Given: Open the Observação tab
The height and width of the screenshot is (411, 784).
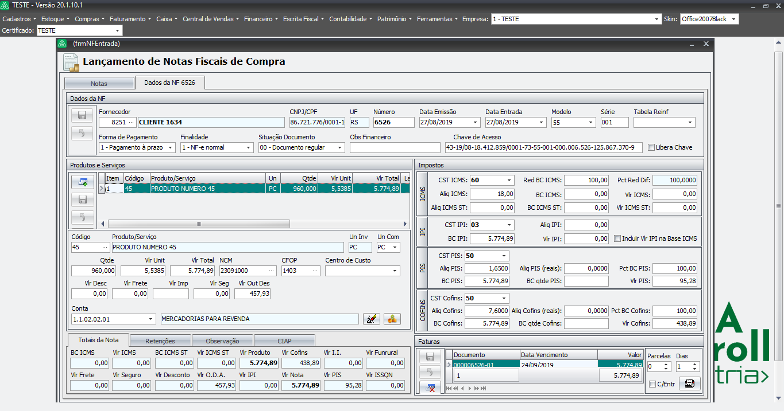Looking at the screenshot, I should click(222, 341).
